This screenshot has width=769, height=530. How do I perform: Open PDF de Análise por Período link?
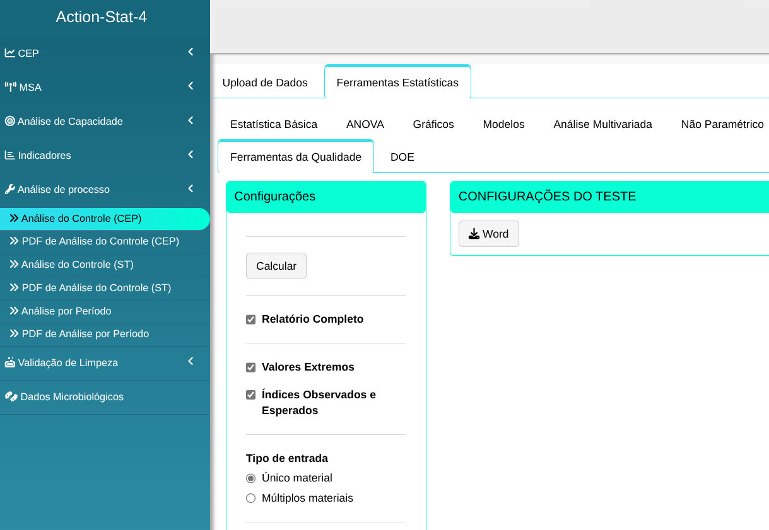click(x=85, y=333)
